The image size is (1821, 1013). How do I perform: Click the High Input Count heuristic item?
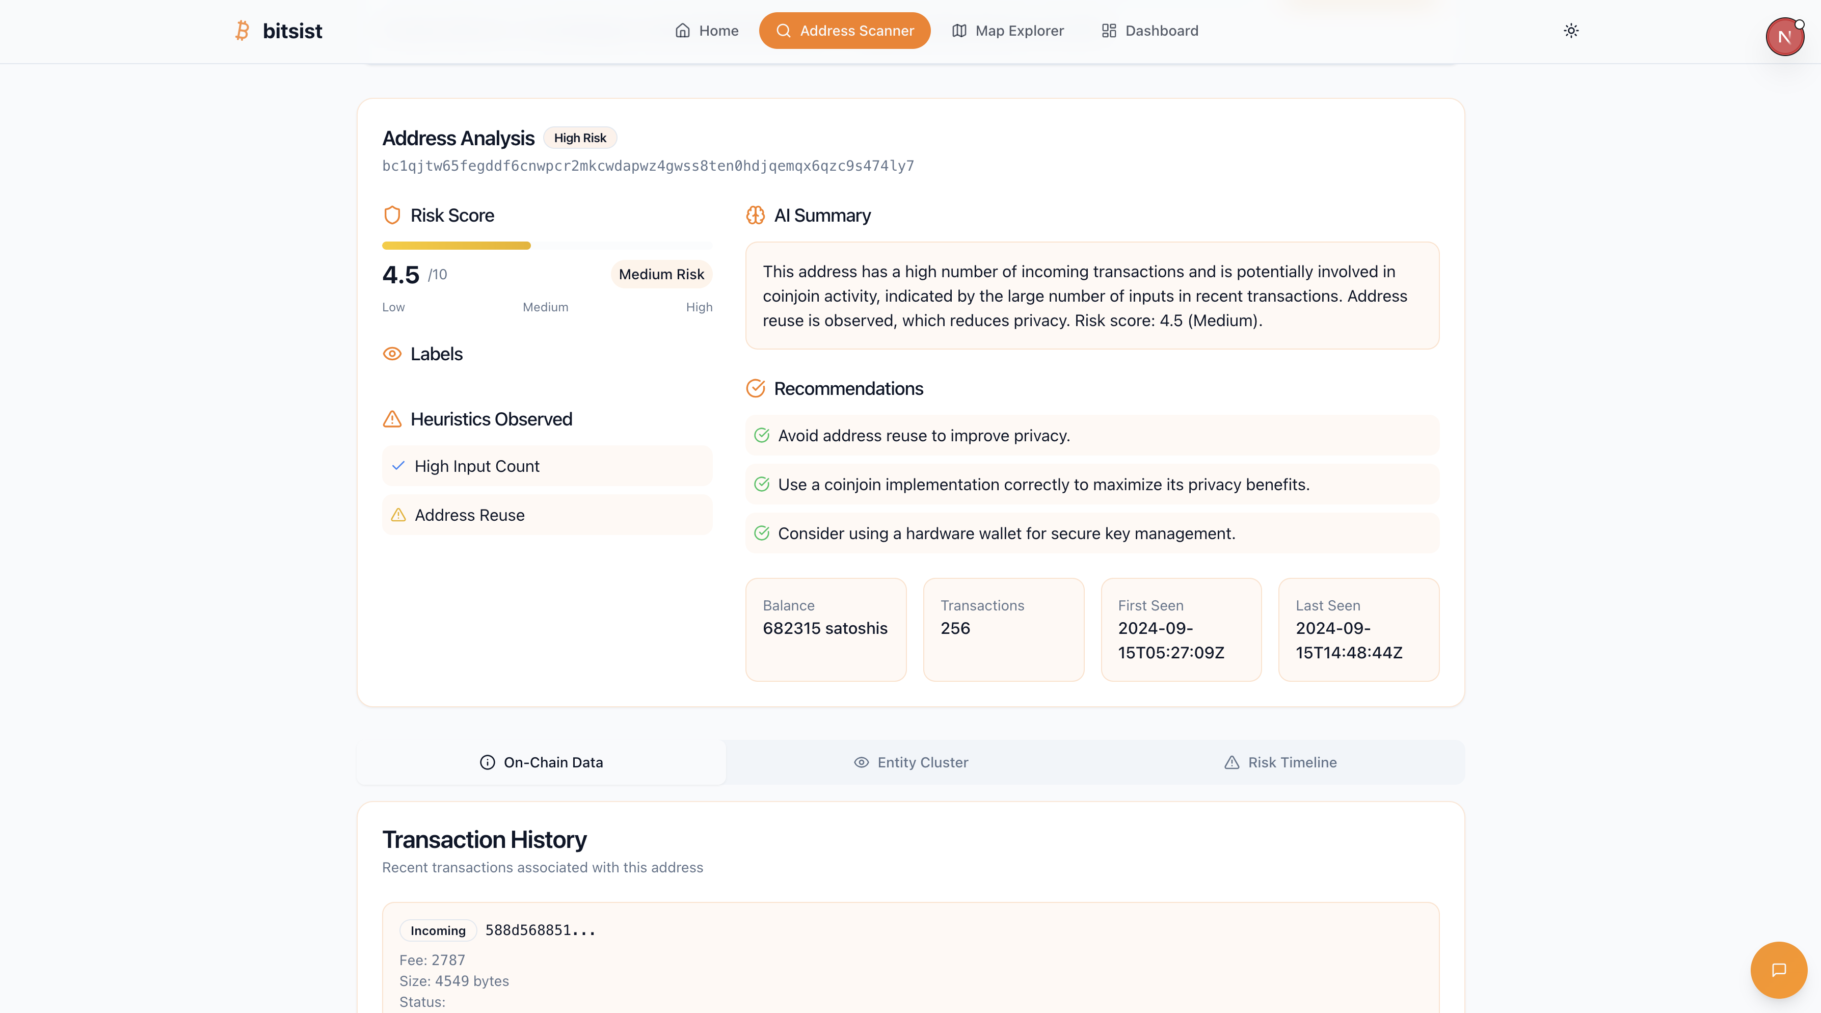coord(546,466)
